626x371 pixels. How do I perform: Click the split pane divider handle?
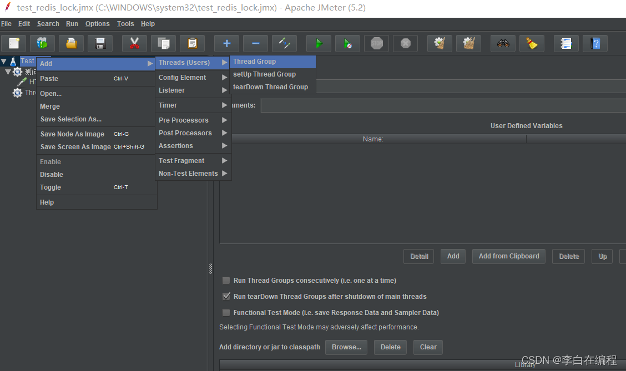[x=210, y=268]
